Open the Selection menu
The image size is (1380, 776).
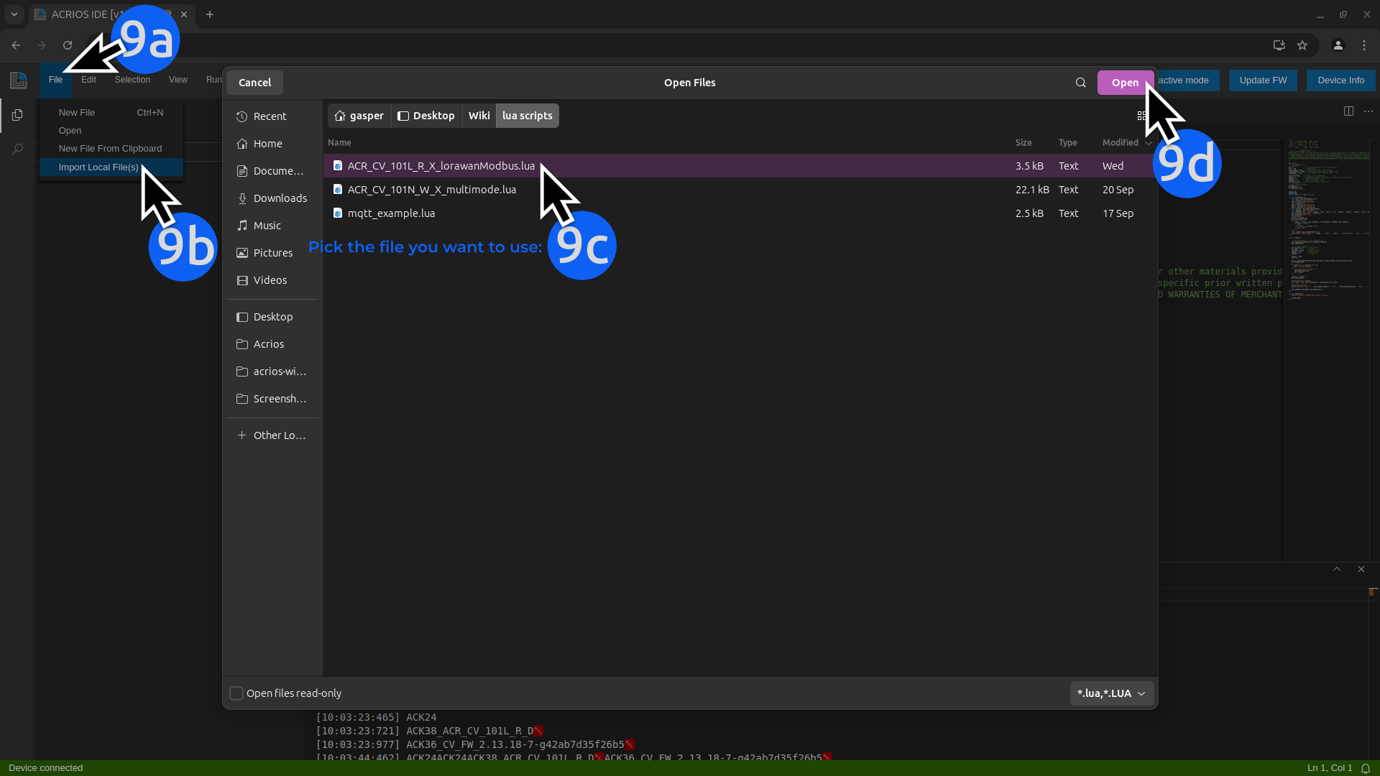tap(132, 80)
